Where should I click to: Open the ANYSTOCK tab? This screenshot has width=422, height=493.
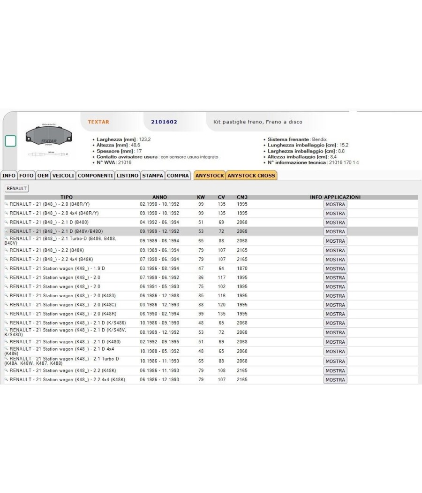[210, 176]
